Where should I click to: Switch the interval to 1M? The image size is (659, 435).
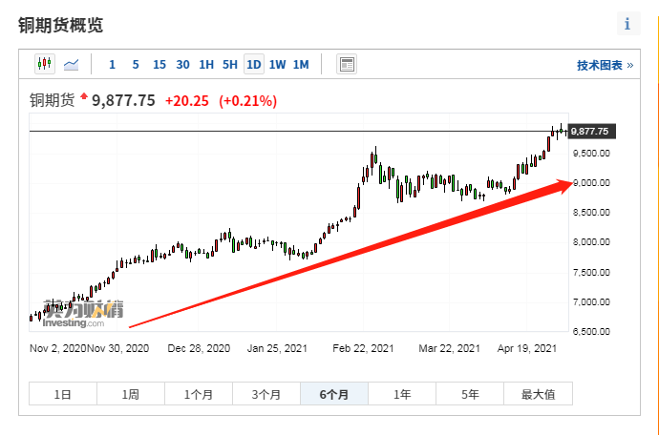click(x=301, y=65)
